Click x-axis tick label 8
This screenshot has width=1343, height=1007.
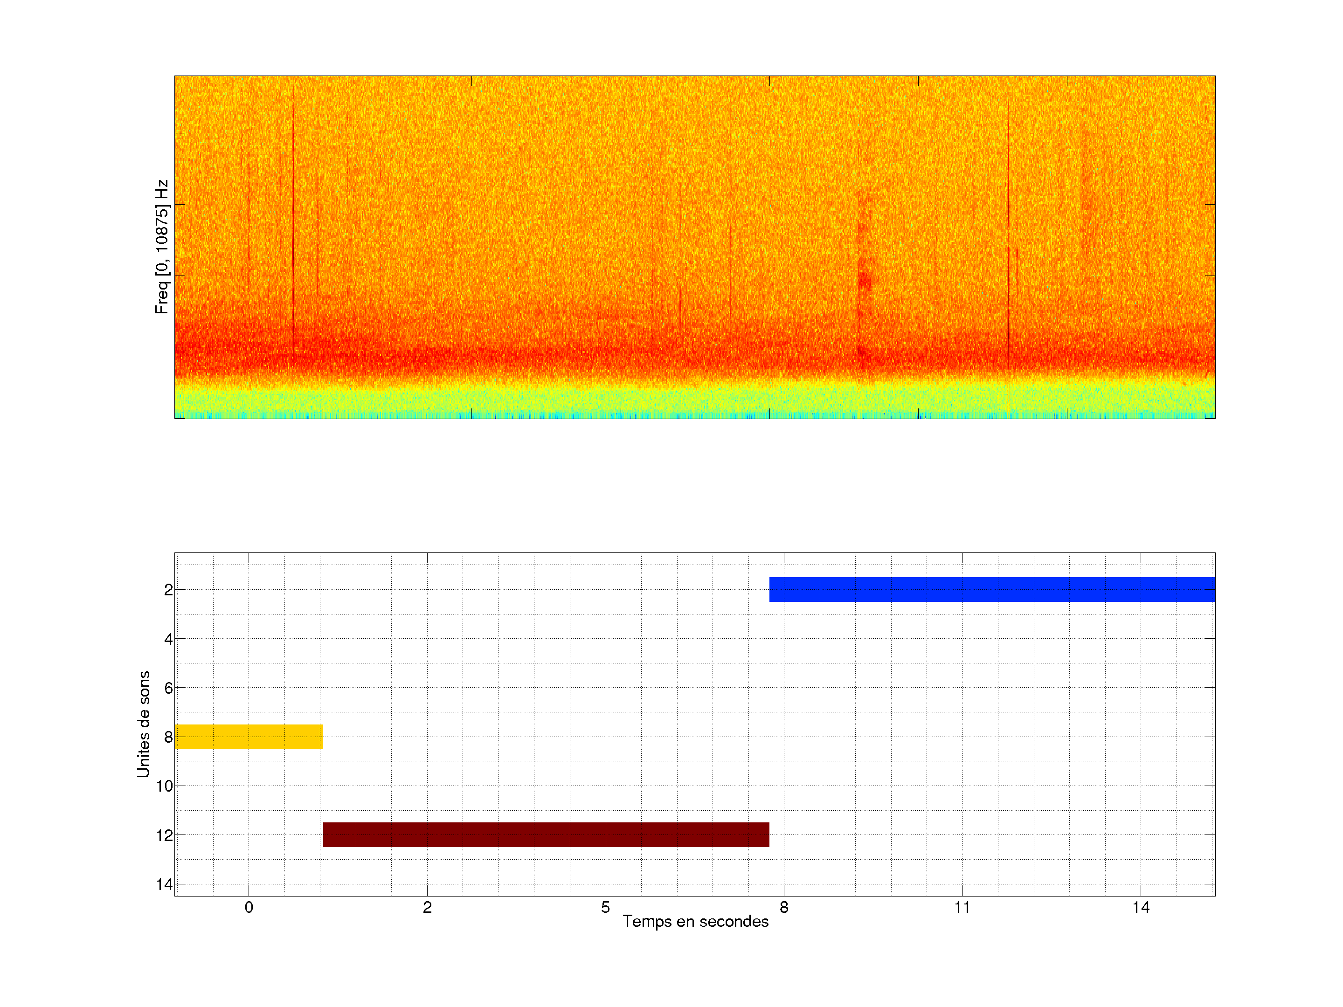(x=784, y=907)
